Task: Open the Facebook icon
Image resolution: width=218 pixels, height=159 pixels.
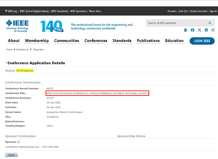Action: click(x=192, y=30)
